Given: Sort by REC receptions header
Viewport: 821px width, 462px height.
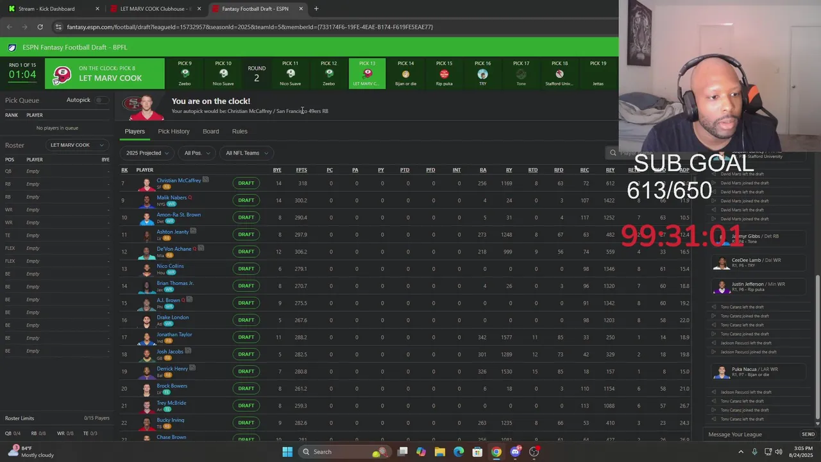Looking at the screenshot, I should 584,170.
